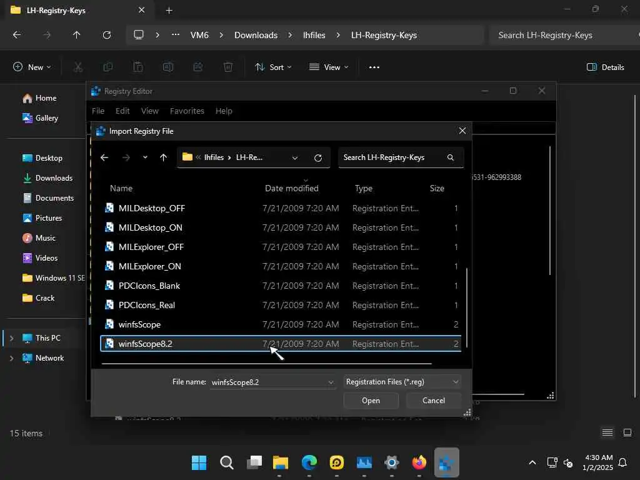Open the Registration Files (*.reg) type filter
Screen dimensions: 640x480
coord(403,382)
